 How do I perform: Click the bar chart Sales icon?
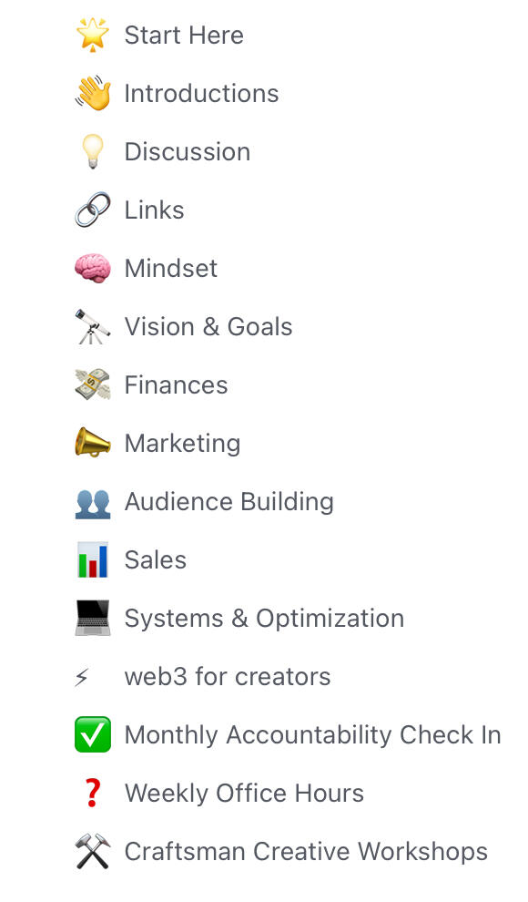(x=93, y=559)
